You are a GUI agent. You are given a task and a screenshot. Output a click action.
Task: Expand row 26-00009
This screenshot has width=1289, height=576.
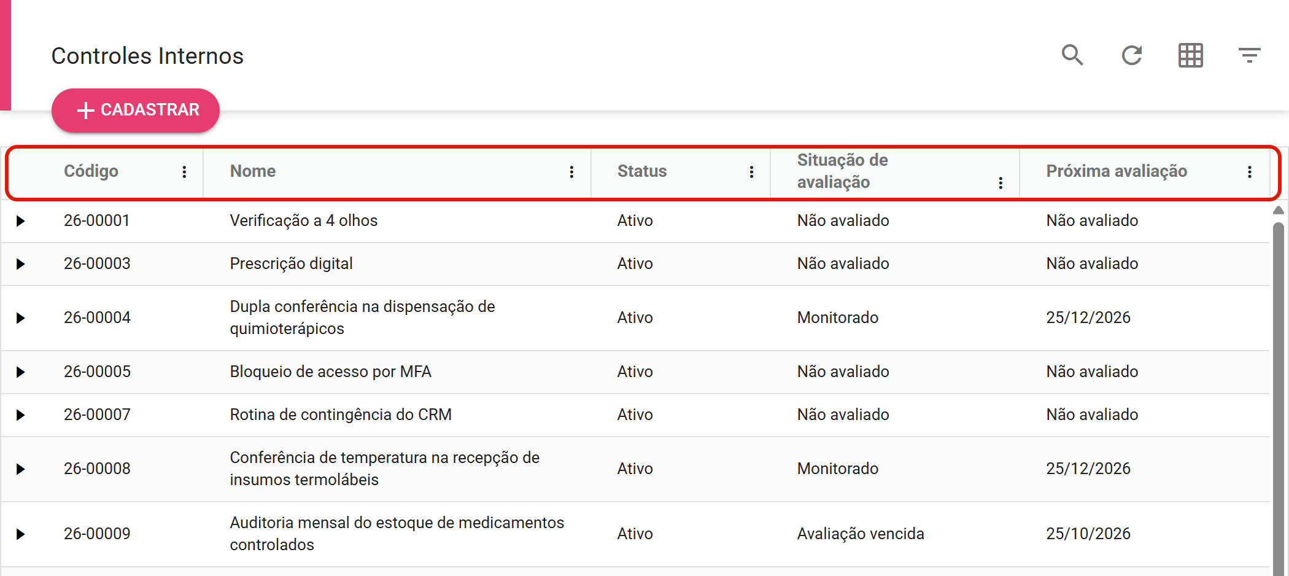20,534
